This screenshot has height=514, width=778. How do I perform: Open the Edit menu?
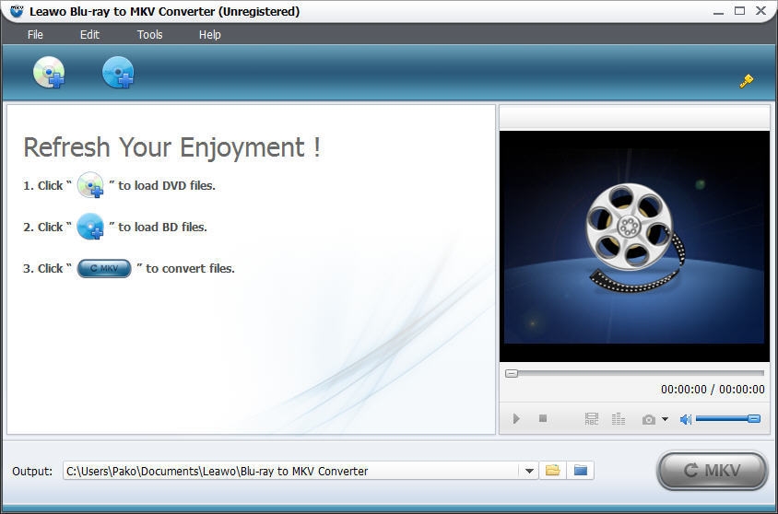(89, 34)
